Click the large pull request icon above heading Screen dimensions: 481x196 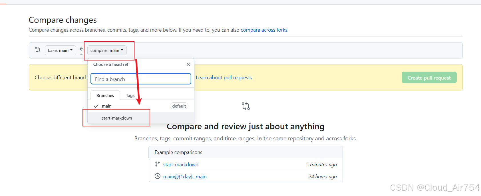tap(245, 106)
